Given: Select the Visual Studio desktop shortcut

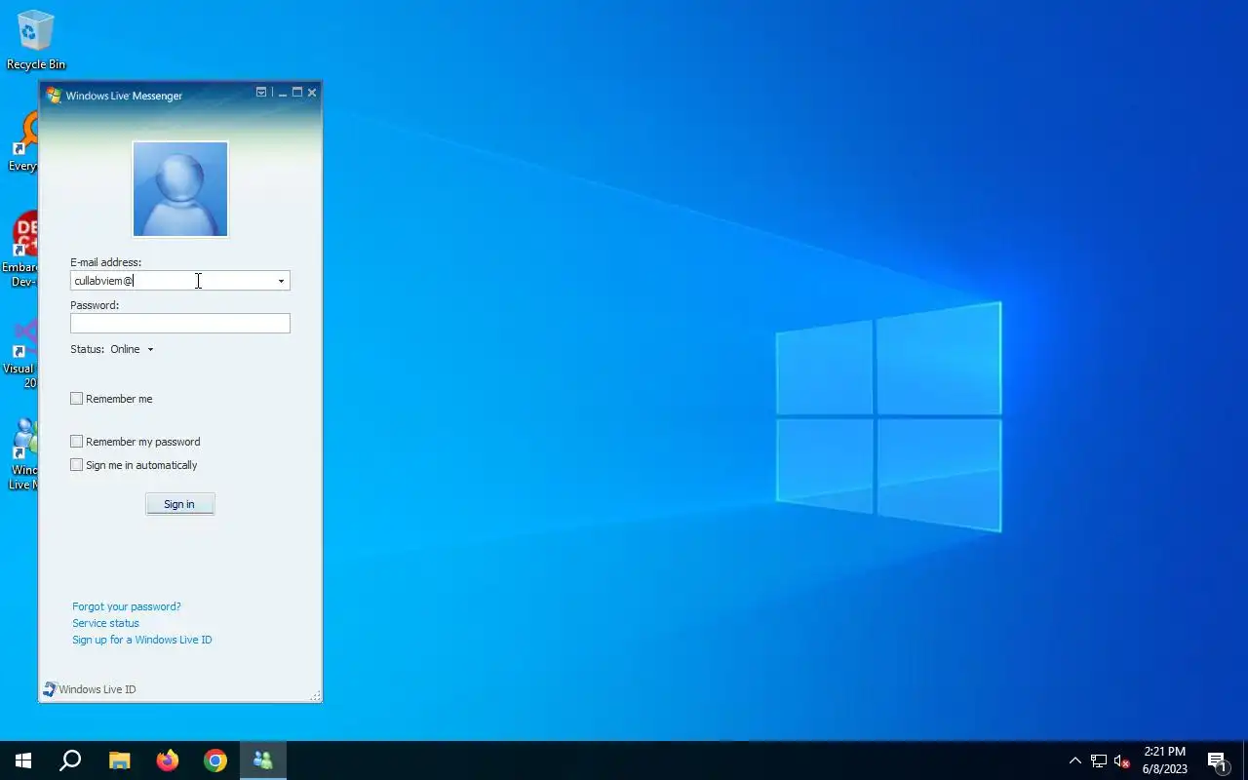Looking at the screenshot, I should pos(21,351).
